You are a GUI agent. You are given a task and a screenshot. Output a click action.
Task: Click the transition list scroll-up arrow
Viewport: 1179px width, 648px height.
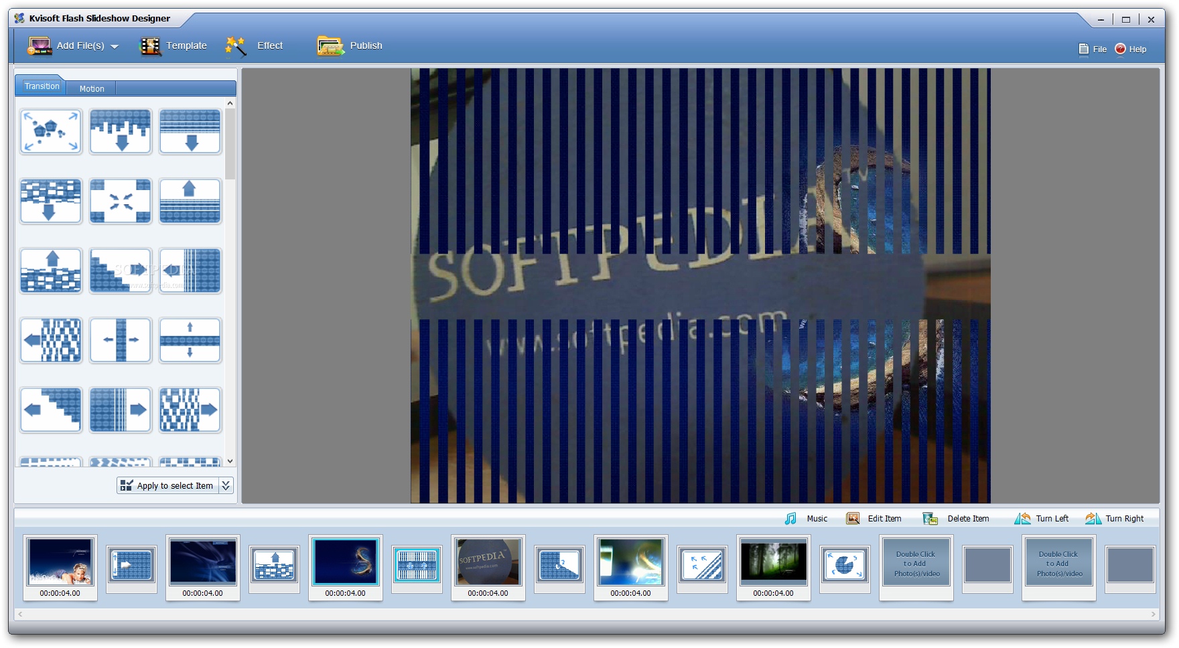pyautogui.click(x=230, y=103)
